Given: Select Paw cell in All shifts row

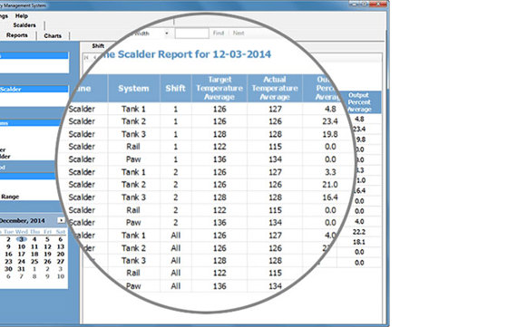Looking at the screenshot, I should pos(133,286).
